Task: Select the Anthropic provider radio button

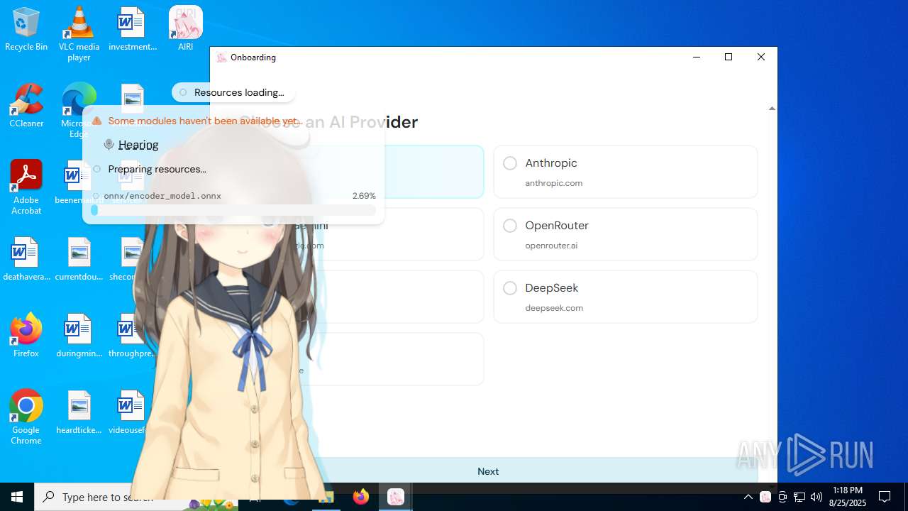Action: pyautogui.click(x=509, y=163)
